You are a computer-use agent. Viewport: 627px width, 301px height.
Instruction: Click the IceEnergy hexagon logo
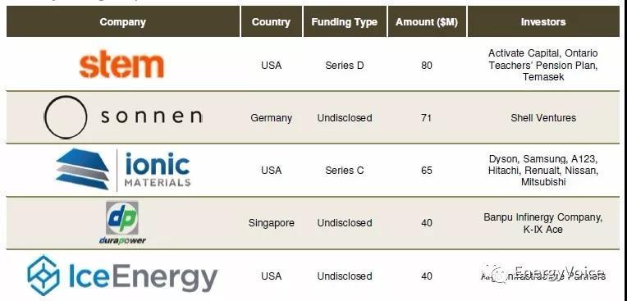click(43, 276)
